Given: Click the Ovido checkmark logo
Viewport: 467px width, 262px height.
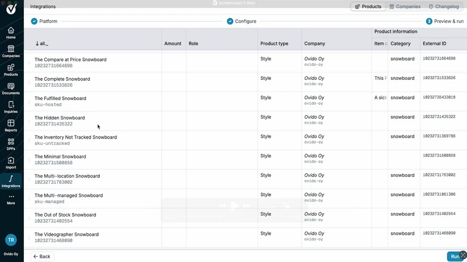Looking at the screenshot, I should coord(11,9).
